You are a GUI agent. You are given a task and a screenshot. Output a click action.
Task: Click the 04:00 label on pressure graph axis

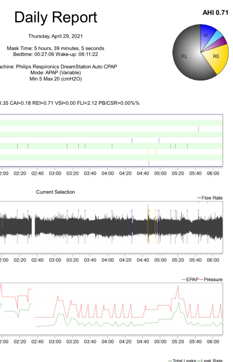107,341
